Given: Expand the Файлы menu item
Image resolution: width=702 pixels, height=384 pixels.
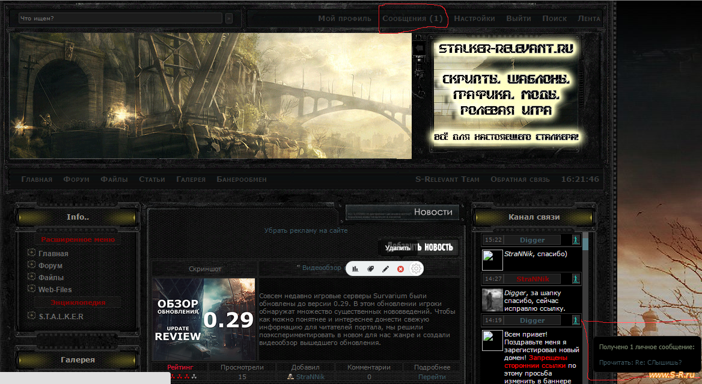Looking at the screenshot, I should (31, 277).
